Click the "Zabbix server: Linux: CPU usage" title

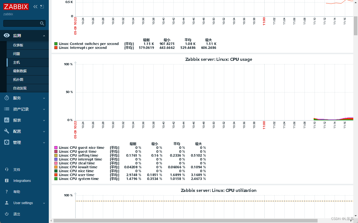click(x=219, y=59)
